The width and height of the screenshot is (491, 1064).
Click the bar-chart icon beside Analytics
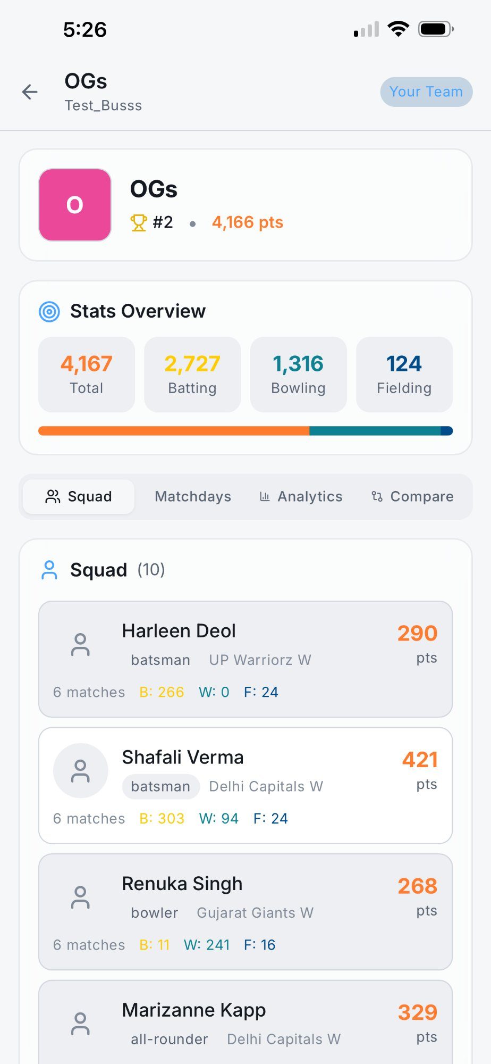(265, 496)
